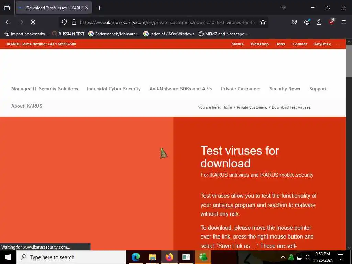Open the green figures taskbar app
This screenshot has width=352, height=264.
pos(203,257)
